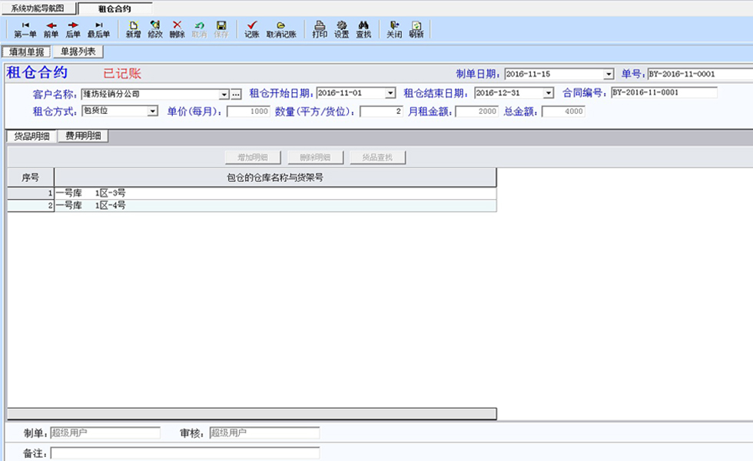
Task: Go to last record 最后单 icon
Action: 98,29
